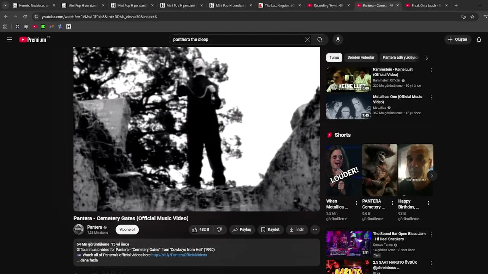Viewport: 488px width, 274px height.
Task: Open the Gmail bookmark
Action: pyautogui.click(x=51, y=27)
